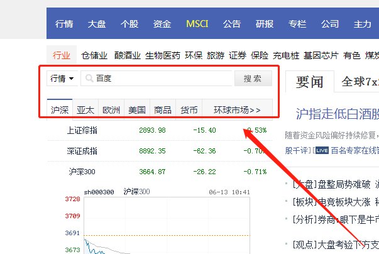Open the 个股 navigation item
The image size is (379, 254).
click(129, 24)
